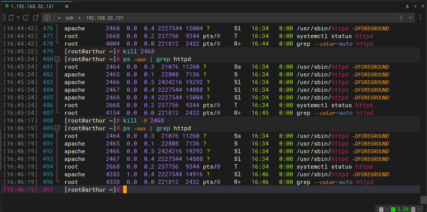Click value 2424216 on line 483
The image size is (427, 212).
[x=170, y=82]
